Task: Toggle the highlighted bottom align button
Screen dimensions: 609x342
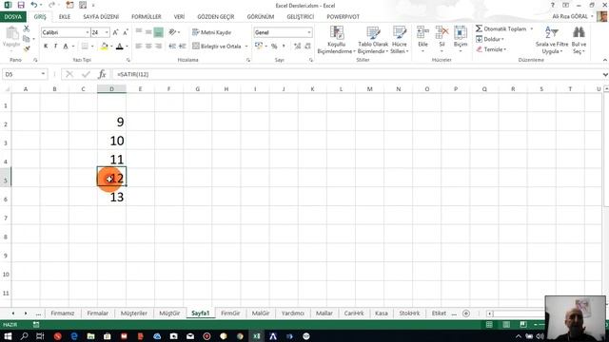Action: [x=159, y=32]
